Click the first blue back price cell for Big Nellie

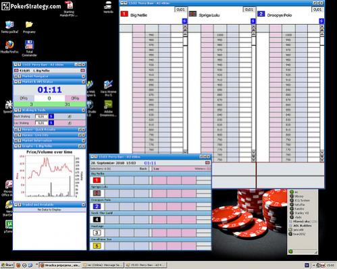(112, 180)
